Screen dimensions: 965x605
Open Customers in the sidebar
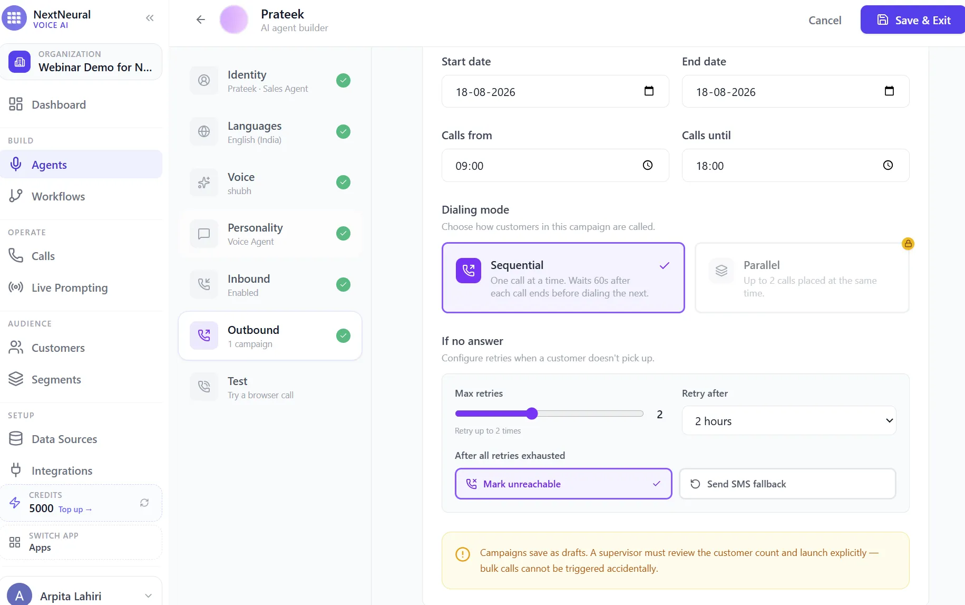point(82,348)
